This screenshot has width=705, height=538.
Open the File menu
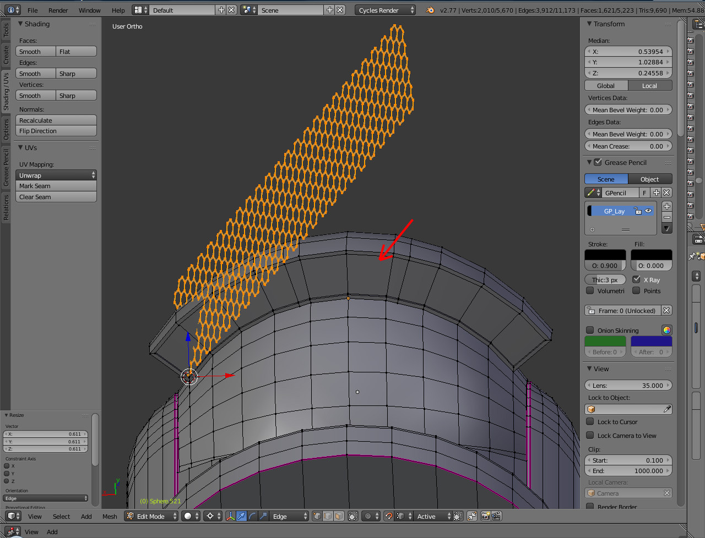point(32,10)
